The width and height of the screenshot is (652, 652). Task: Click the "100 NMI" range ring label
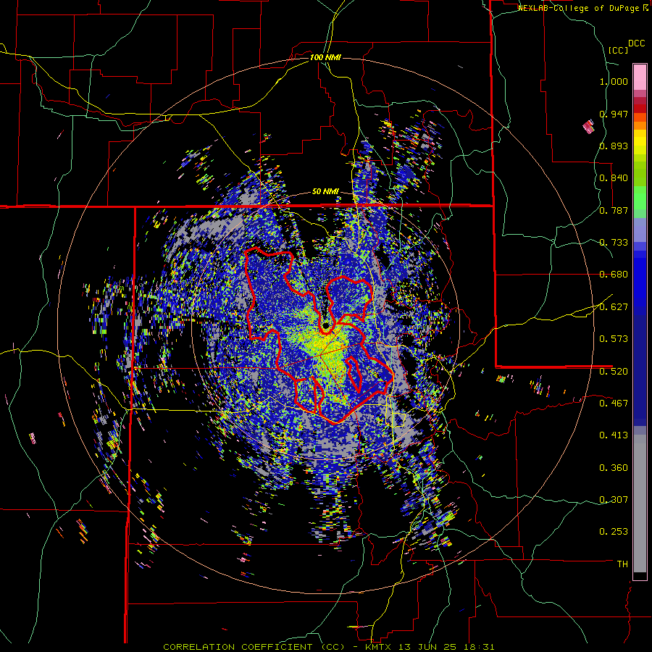[x=325, y=57]
